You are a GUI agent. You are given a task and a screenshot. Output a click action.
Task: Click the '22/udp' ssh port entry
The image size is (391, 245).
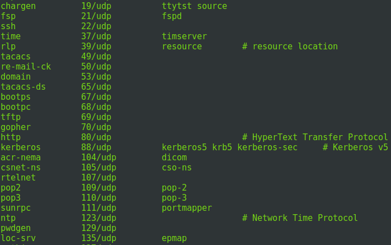(x=96, y=26)
